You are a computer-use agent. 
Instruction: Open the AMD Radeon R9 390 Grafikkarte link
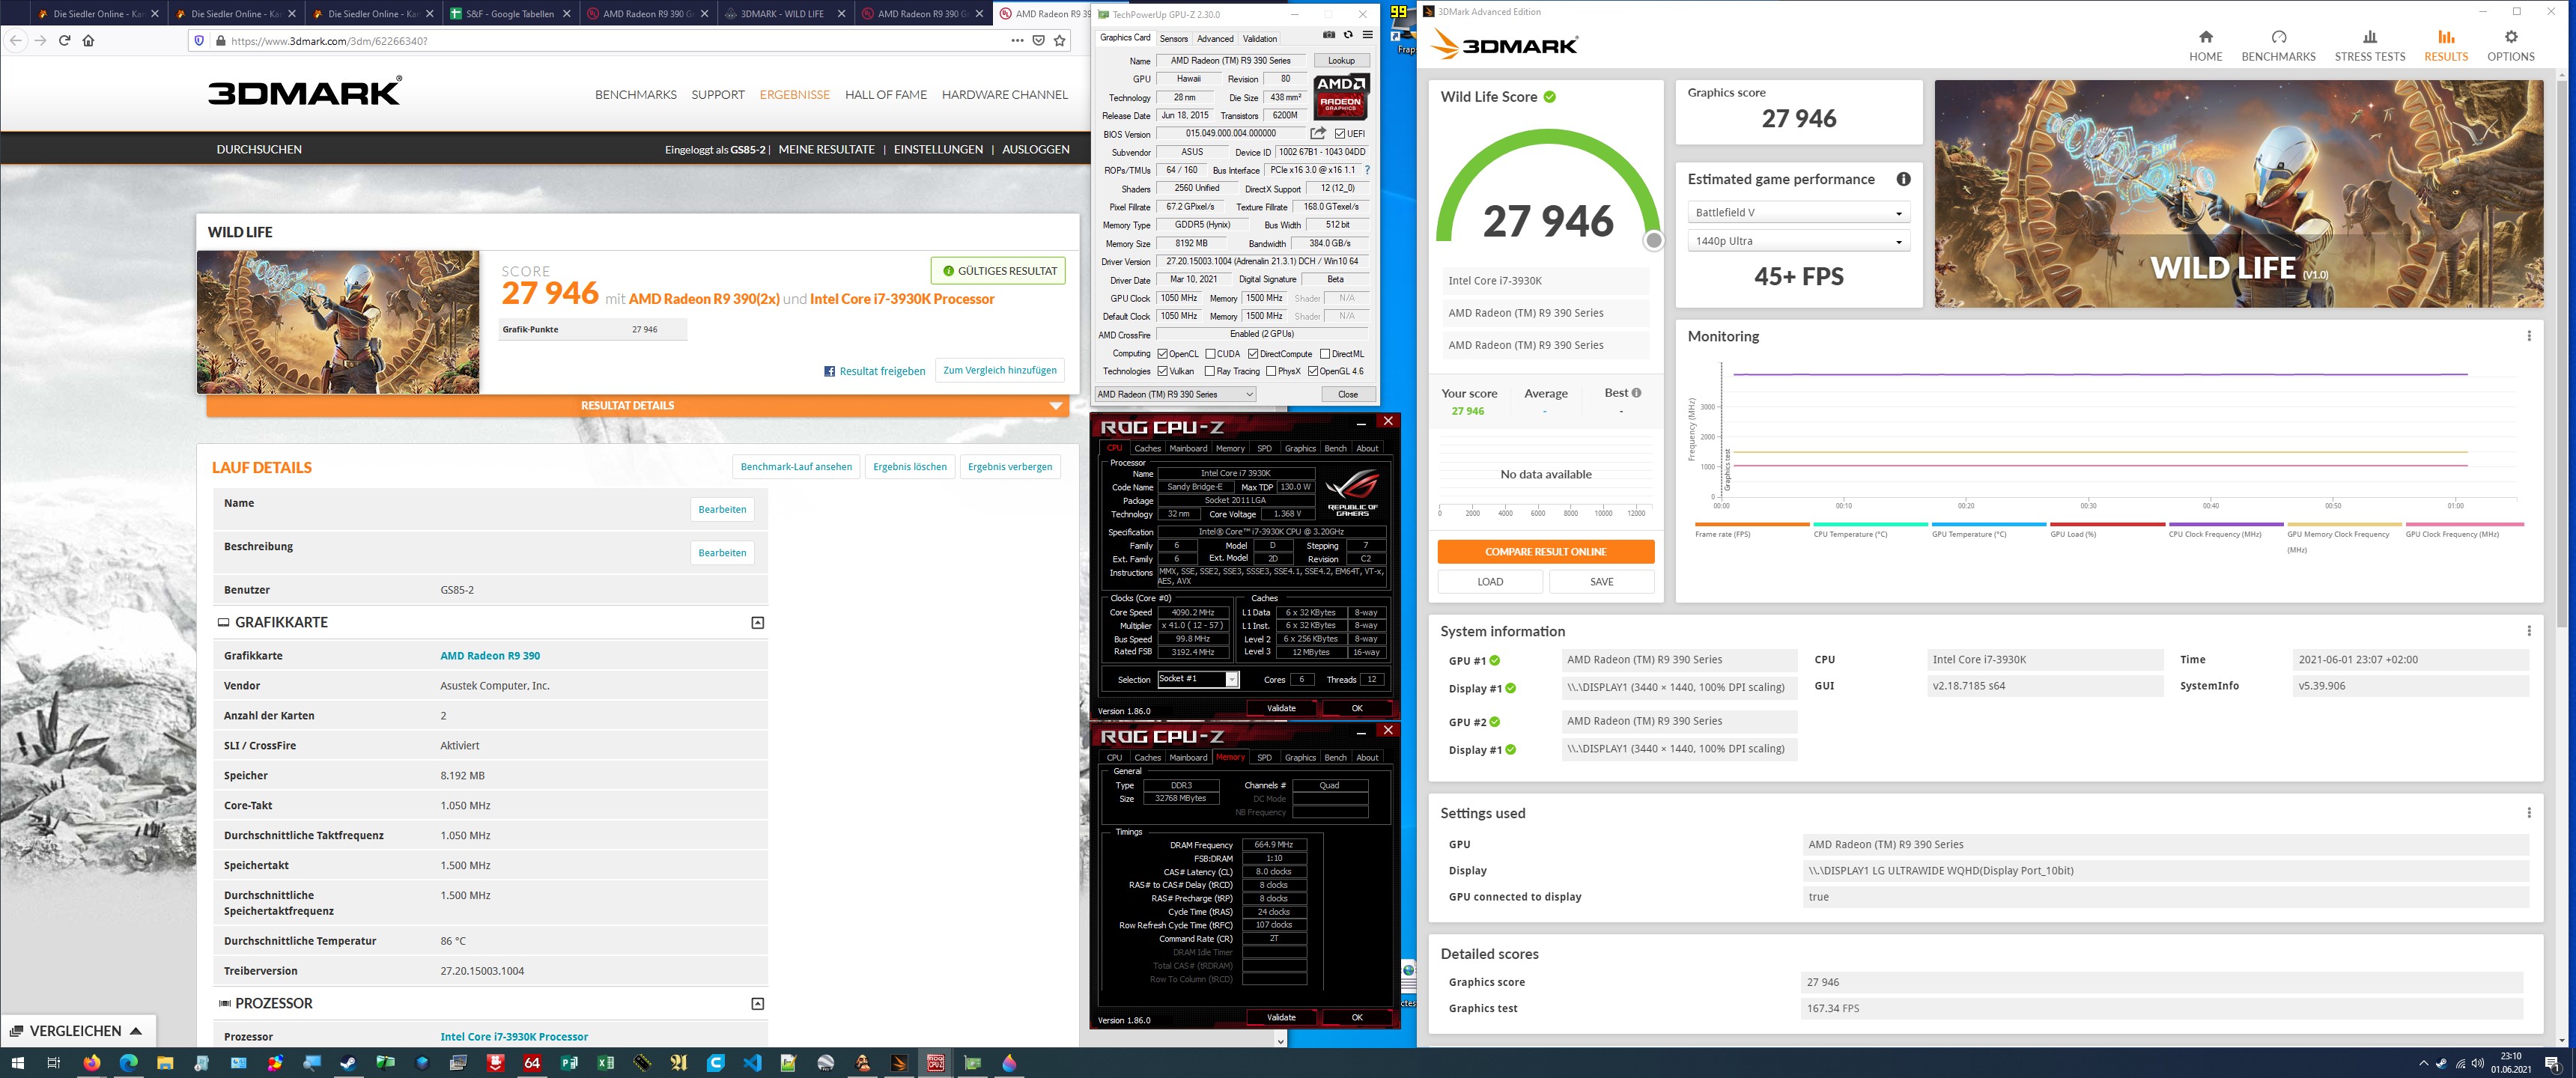click(490, 656)
